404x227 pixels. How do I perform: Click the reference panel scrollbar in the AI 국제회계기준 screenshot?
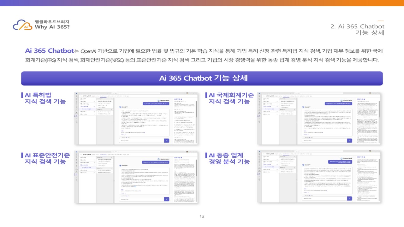pyautogui.click(x=379, y=109)
